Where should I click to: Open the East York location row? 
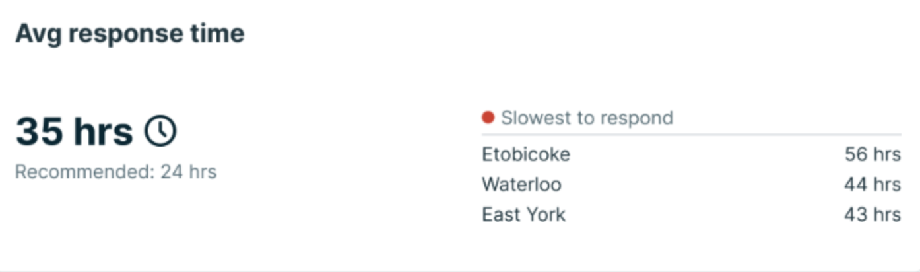coord(523,215)
